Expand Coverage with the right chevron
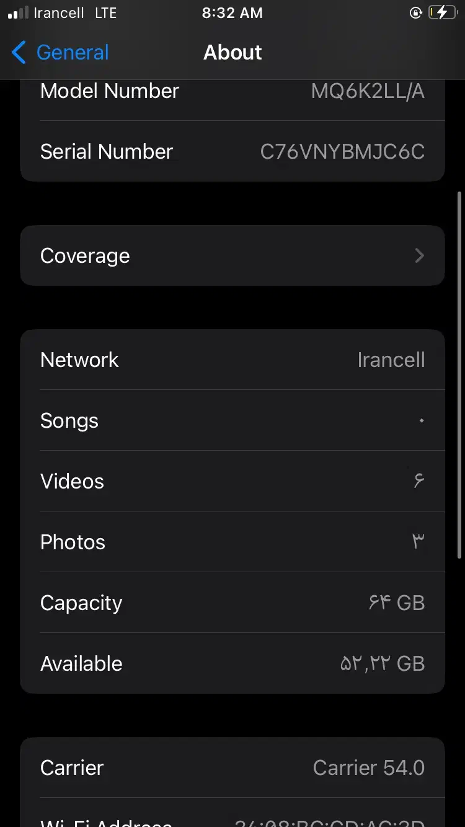The height and width of the screenshot is (827, 465). pyautogui.click(x=420, y=255)
